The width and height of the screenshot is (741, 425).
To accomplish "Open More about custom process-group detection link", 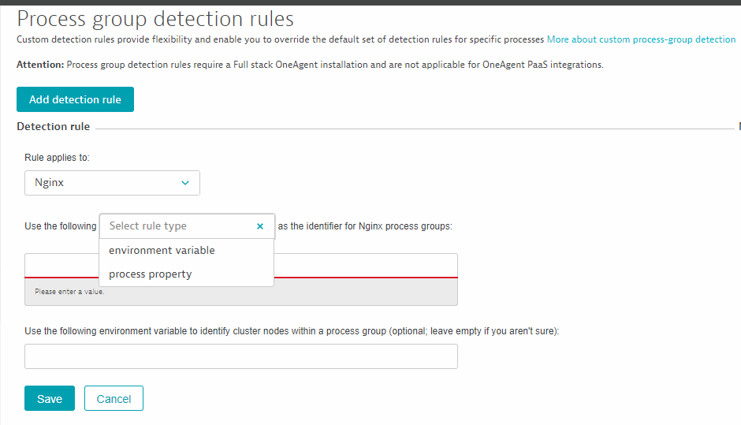I will [641, 39].
